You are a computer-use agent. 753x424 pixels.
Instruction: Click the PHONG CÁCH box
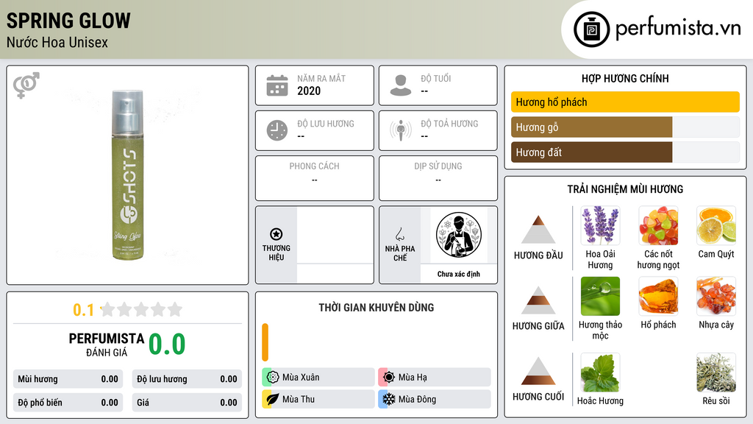point(315,178)
